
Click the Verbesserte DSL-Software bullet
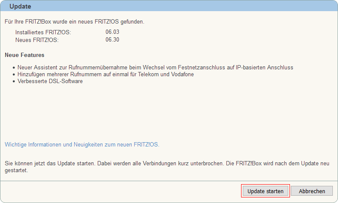[x=50, y=81]
